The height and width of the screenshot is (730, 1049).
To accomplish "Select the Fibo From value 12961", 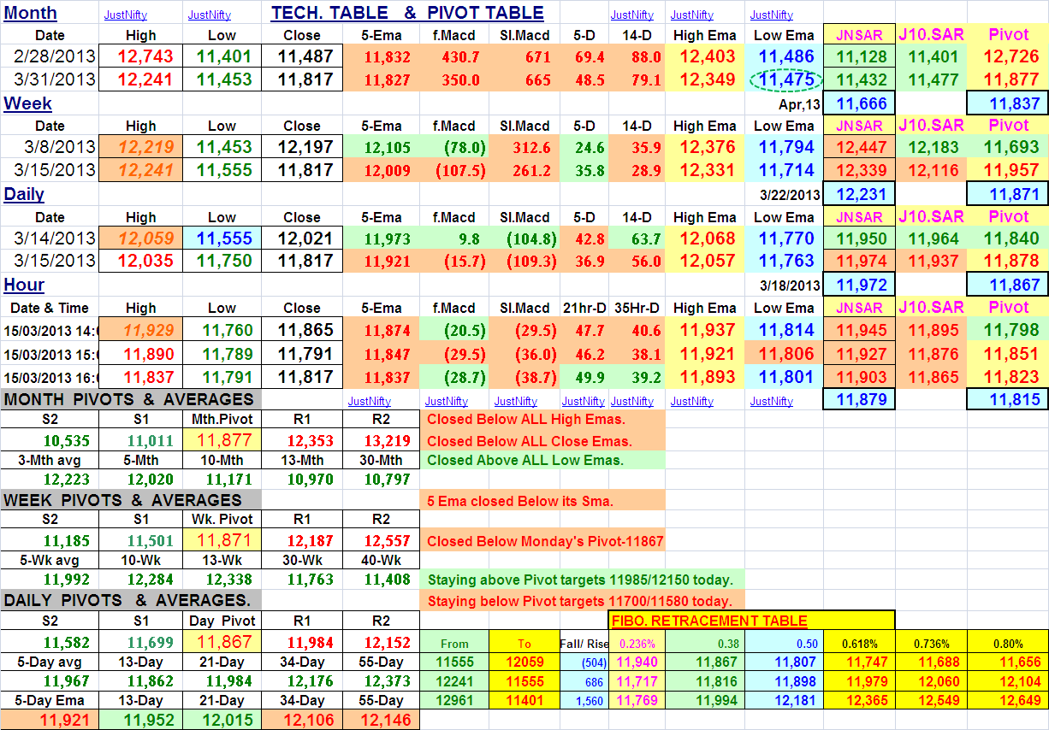I will 454,701.
